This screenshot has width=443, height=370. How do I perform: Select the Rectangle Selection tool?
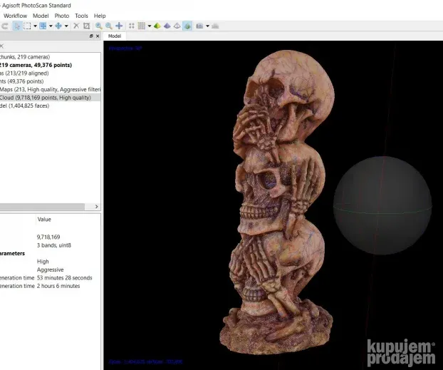click(27, 26)
